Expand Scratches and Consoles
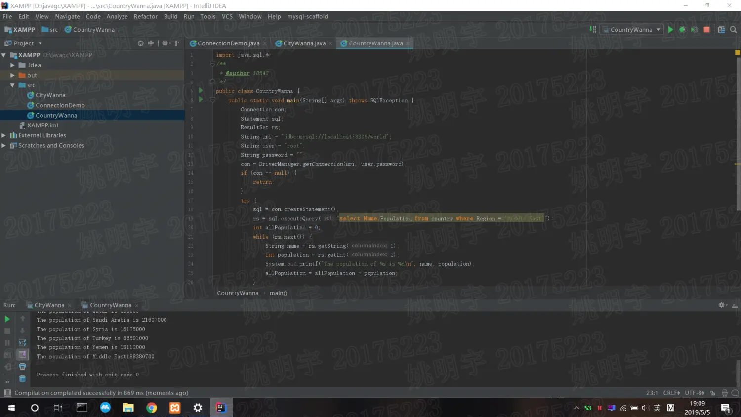The image size is (741, 417). (x=4, y=145)
